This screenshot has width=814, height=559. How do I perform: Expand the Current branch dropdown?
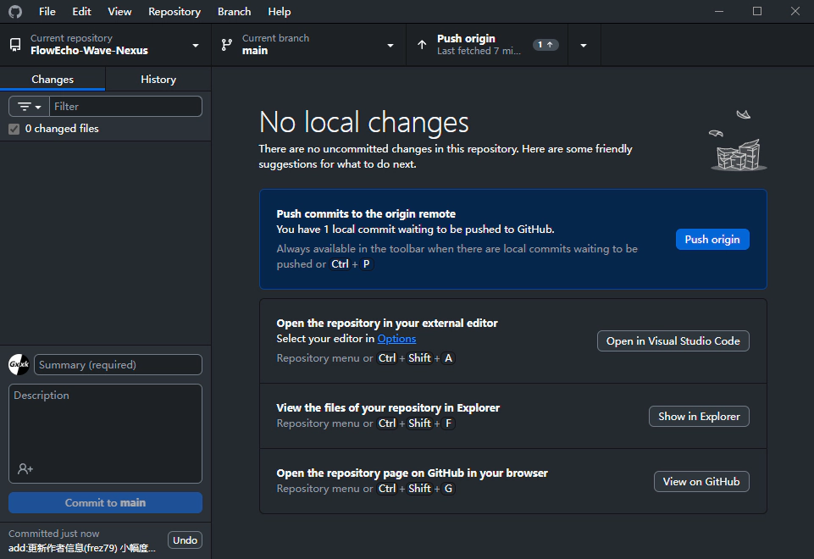click(390, 45)
